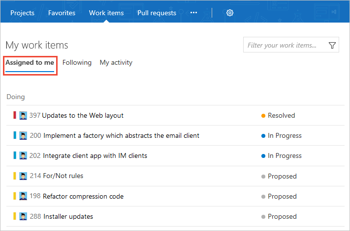Open Updates to the Web layout item
Screen dimensions: 350x231
tap(83, 115)
